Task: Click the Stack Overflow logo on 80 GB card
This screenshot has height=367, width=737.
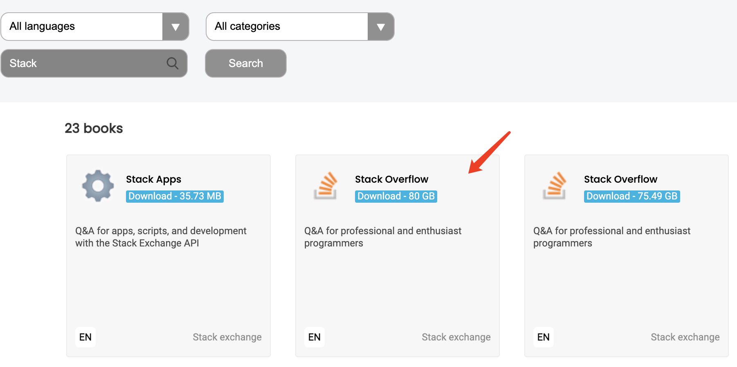Action: [x=325, y=186]
